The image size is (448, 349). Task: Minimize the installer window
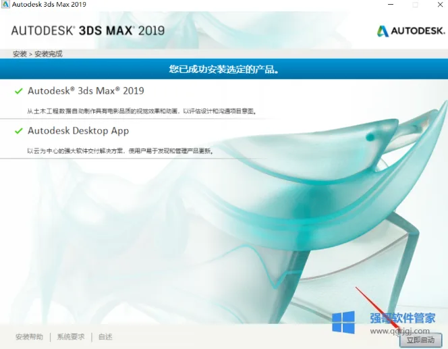(x=391, y=5)
